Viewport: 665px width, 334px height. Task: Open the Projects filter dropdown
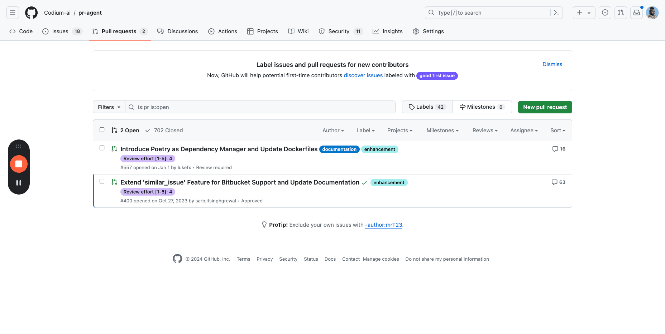400,131
